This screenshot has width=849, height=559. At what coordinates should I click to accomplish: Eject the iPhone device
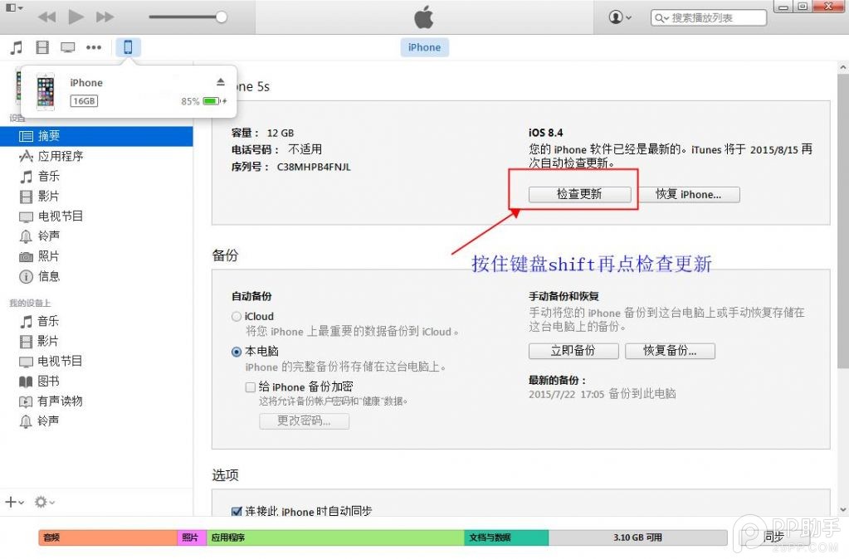point(221,82)
